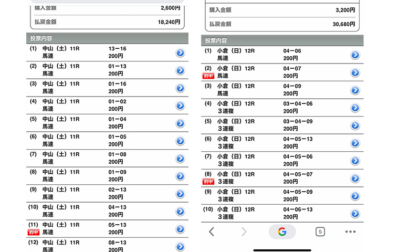Open the three-dot browser menu
The image size is (420, 252).
[x=350, y=232]
